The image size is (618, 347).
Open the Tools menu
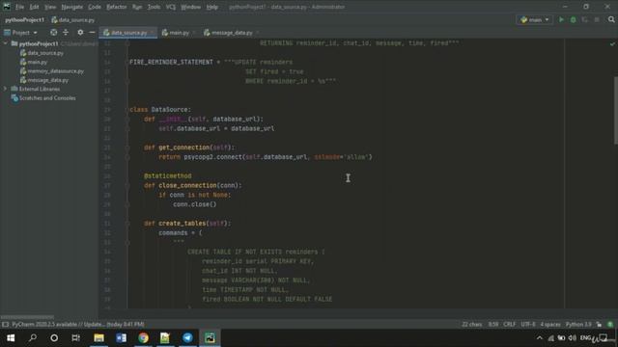click(x=154, y=7)
